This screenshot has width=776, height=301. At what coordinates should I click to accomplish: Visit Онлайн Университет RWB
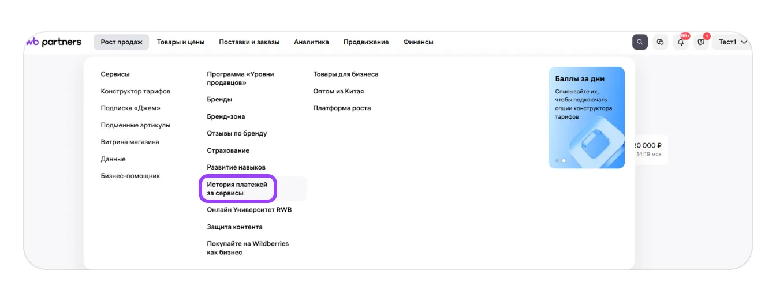[249, 210]
